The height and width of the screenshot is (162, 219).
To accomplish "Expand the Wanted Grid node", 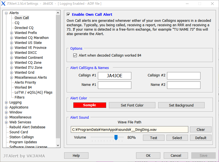I will click(x=11, y=73).
